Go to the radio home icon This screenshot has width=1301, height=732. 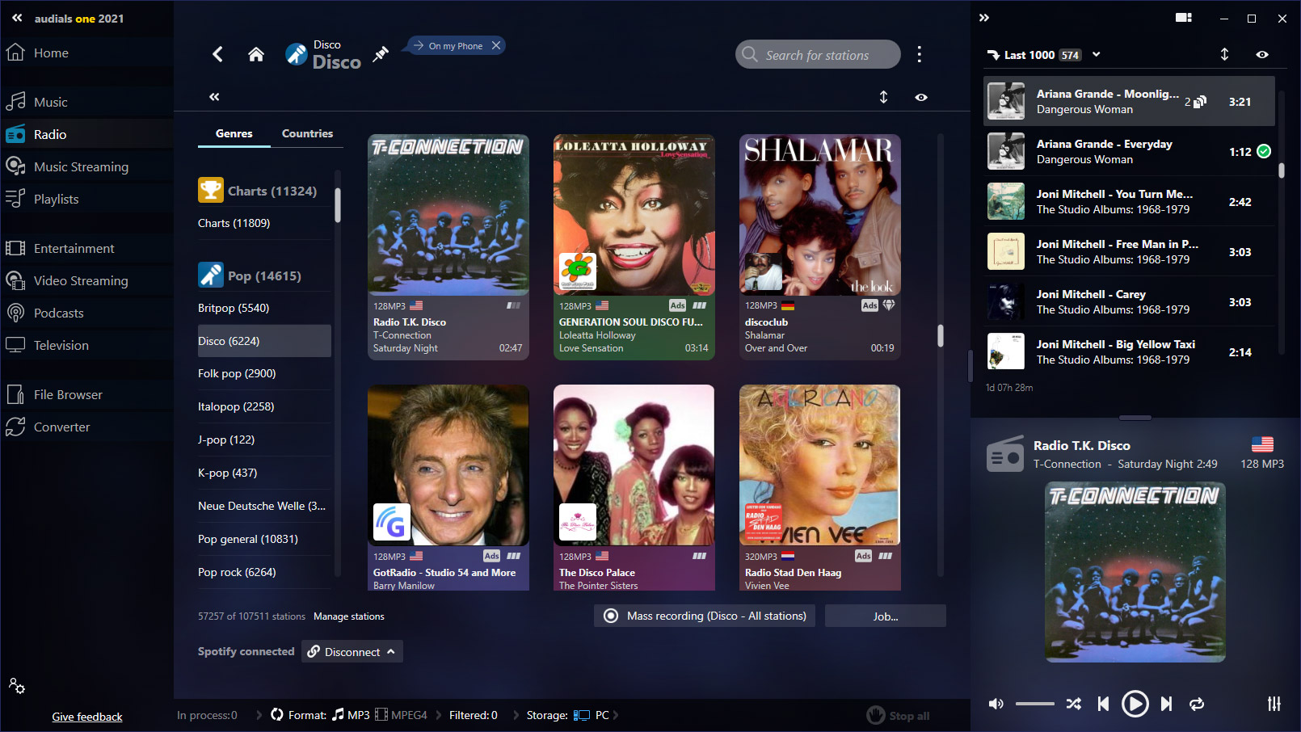tap(256, 54)
